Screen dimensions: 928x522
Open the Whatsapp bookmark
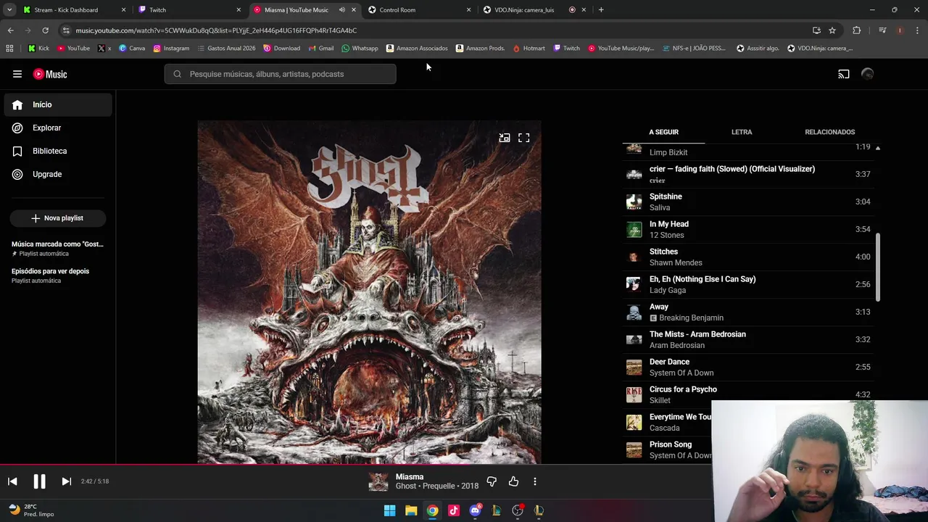(360, 49)
